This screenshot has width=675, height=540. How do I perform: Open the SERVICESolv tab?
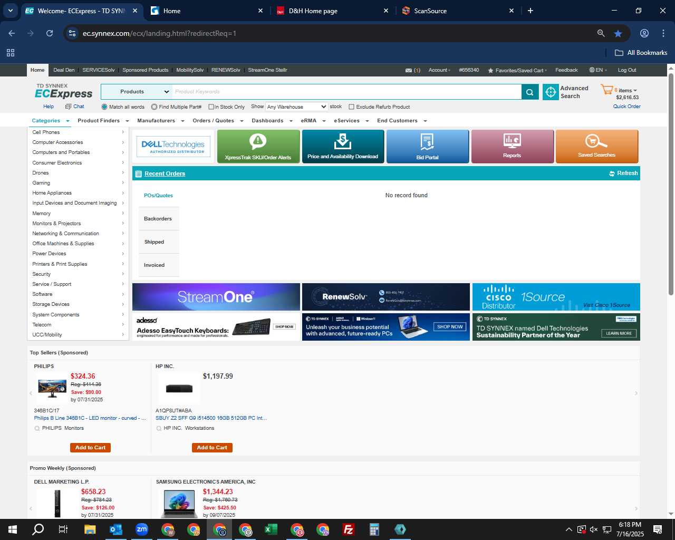(98, 70)
